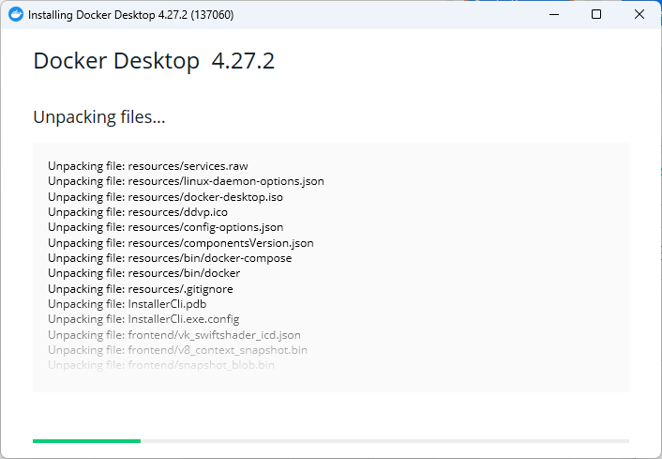The image size is (662, 459).
Task: Select the resources/ddvp.ico log line
Action: coord(138,212)
